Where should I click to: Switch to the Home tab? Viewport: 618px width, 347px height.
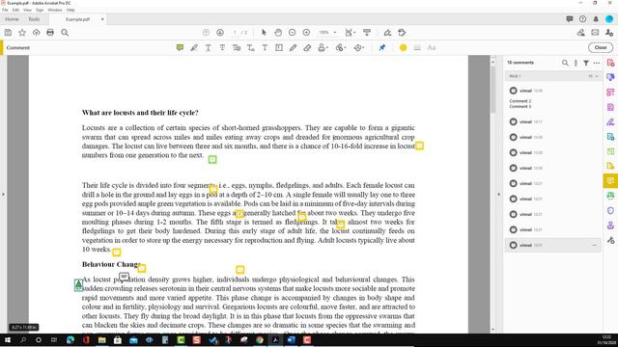pos(12,19)
